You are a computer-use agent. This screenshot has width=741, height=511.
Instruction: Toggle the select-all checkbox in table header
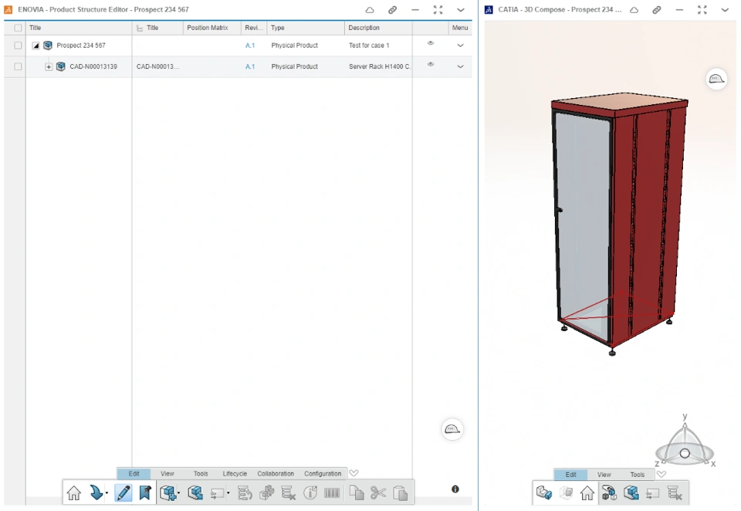point(18,28)
